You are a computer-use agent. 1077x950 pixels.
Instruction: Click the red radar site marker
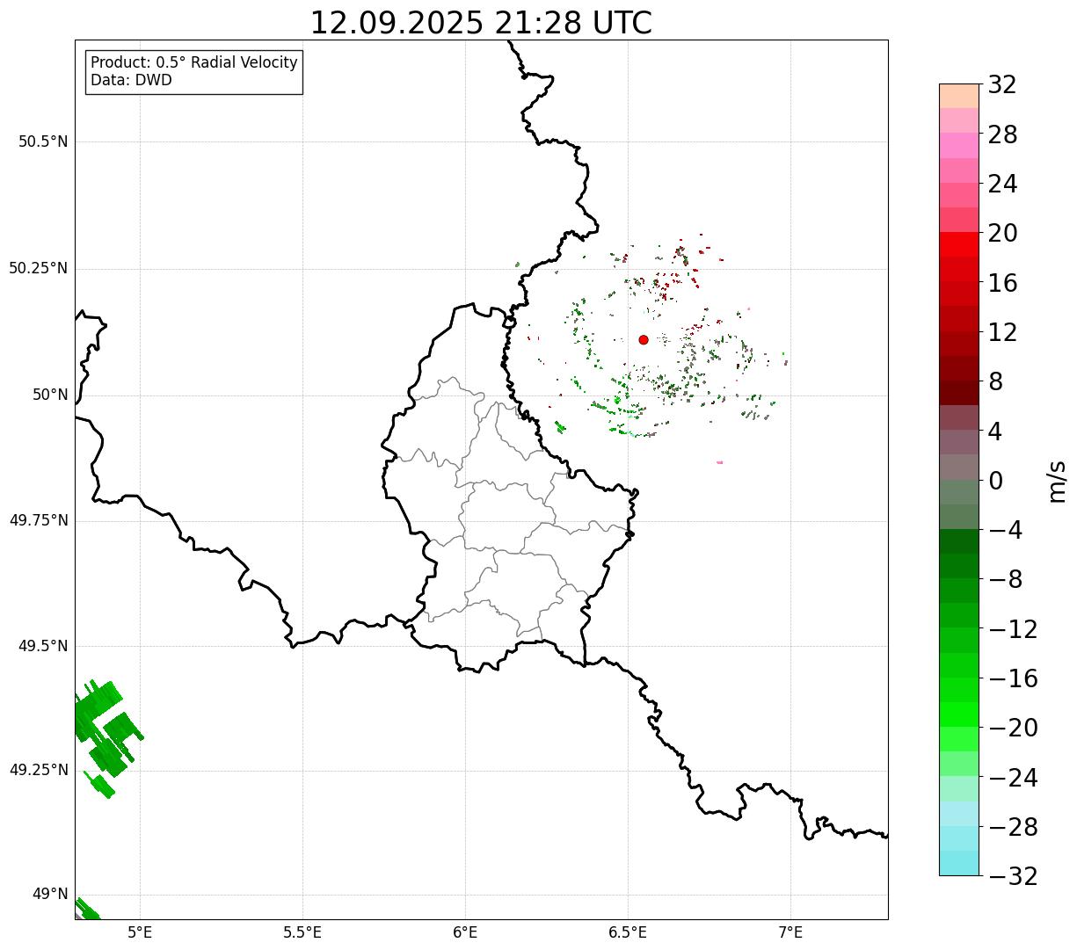click(644, 339)
